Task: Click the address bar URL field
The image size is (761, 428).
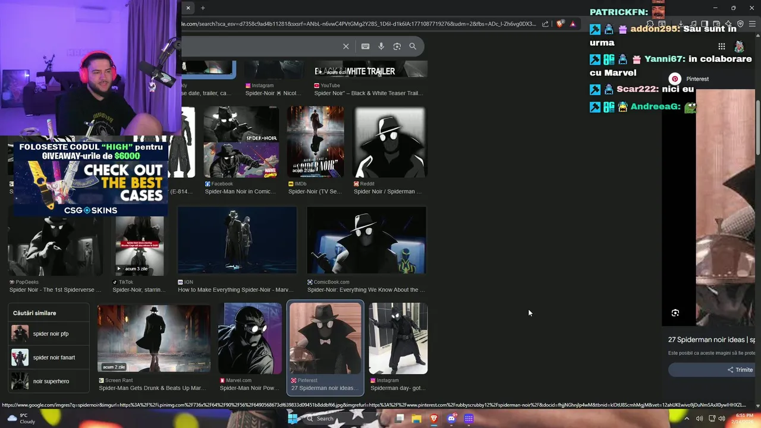Action: 360,24
